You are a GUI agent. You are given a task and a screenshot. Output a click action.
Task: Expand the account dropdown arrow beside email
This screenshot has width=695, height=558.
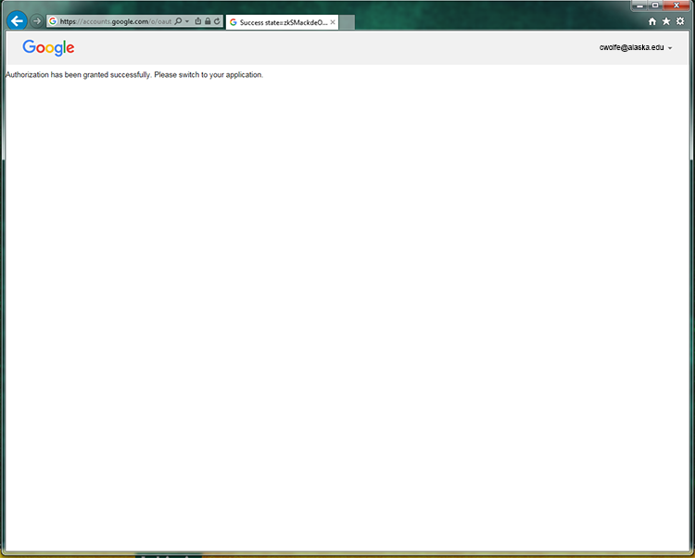[670, 48]
